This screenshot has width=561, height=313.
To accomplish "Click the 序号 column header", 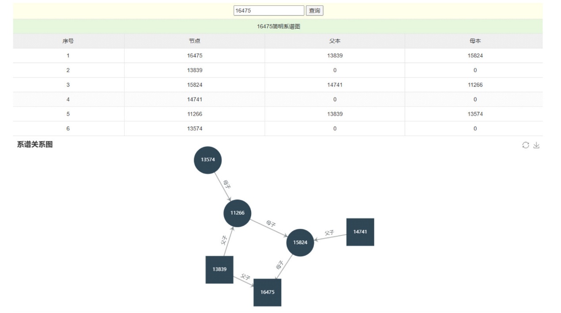I will tap(68, 41).
